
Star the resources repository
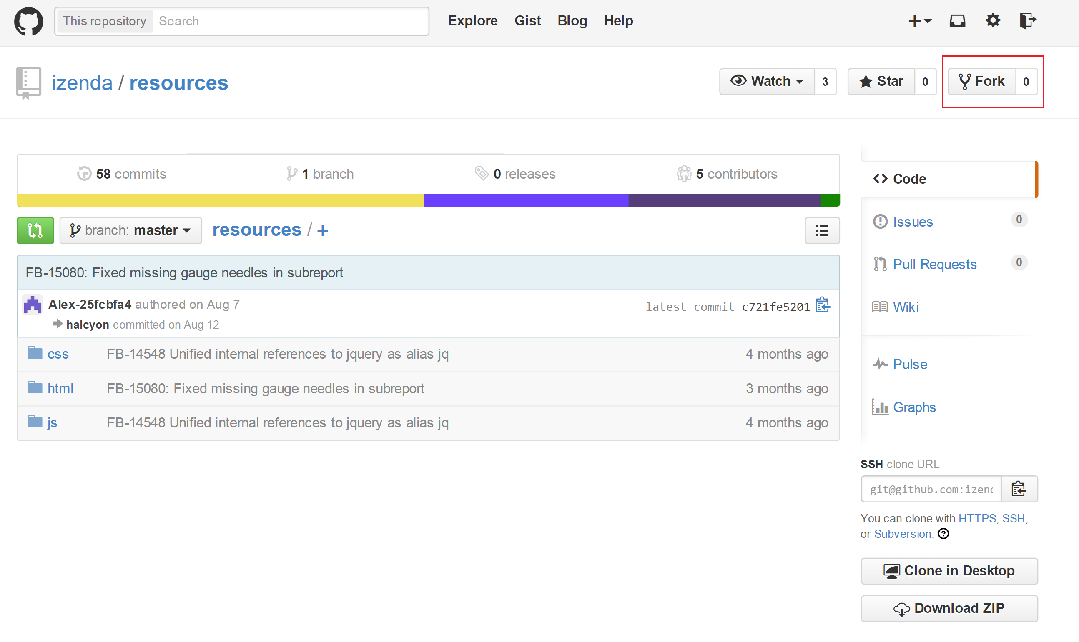[881, 81]
